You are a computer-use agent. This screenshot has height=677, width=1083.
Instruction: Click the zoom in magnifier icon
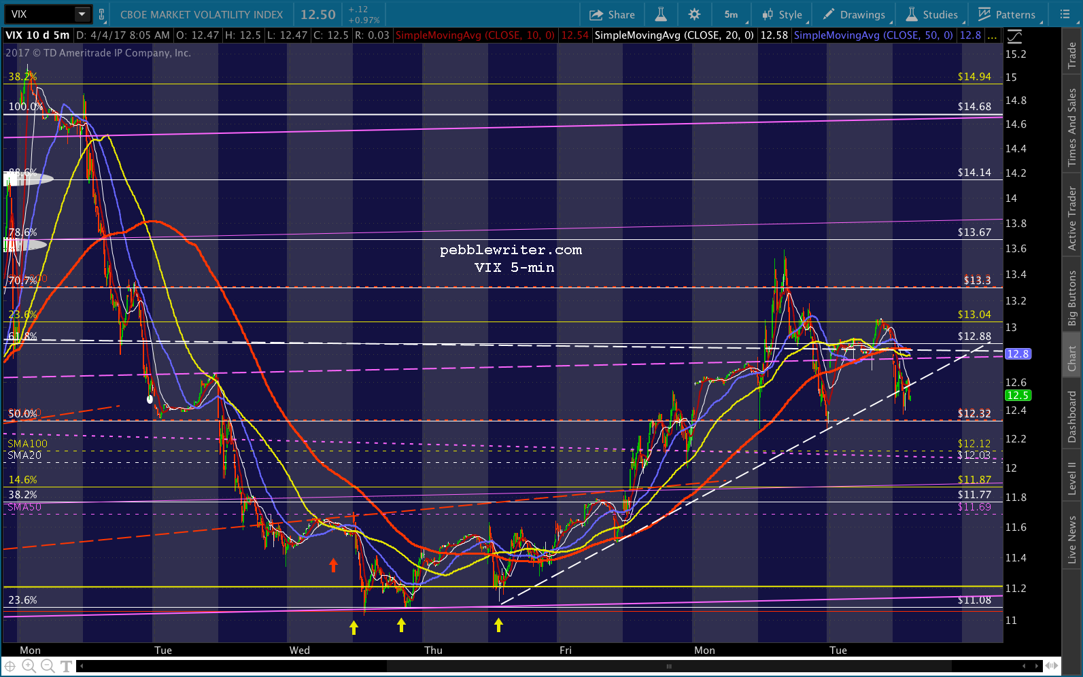pos(29,666)
